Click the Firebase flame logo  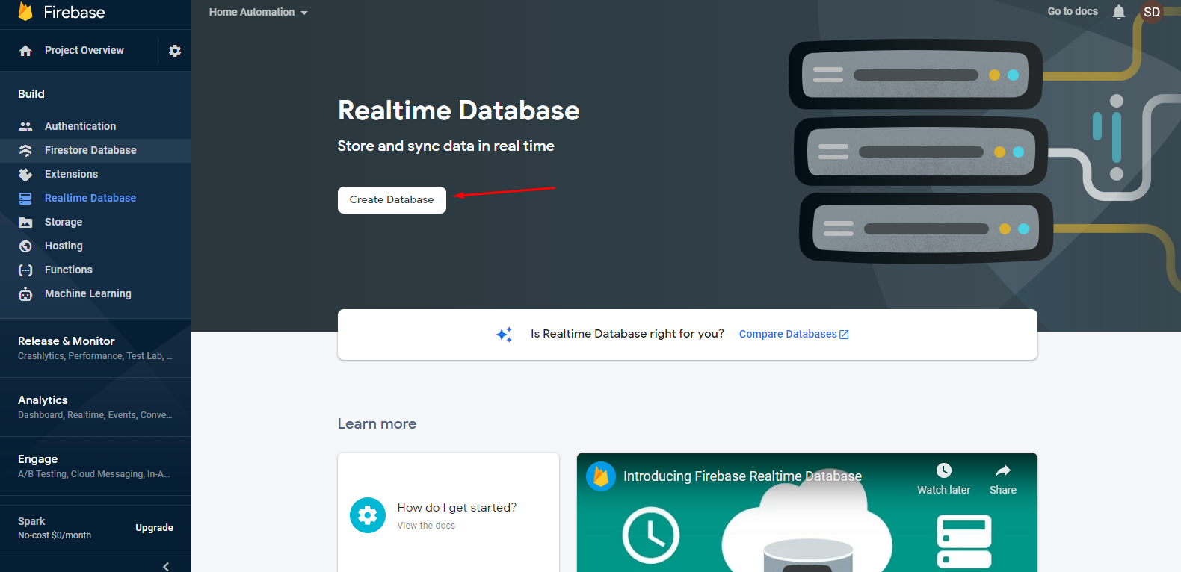pyautogui.click(x=25, y=11)
